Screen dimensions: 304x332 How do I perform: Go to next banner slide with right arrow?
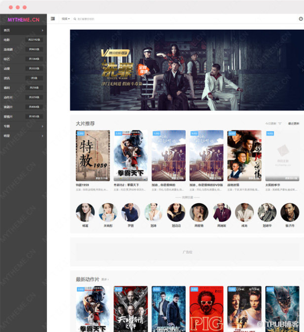click(x=302, y=70)
